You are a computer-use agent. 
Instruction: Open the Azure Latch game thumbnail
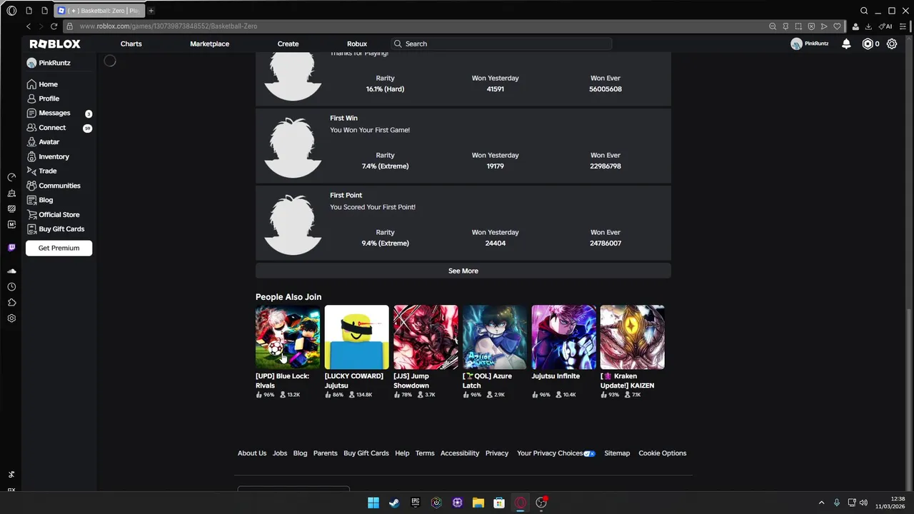pyautogui.click(x=494, y=338)
